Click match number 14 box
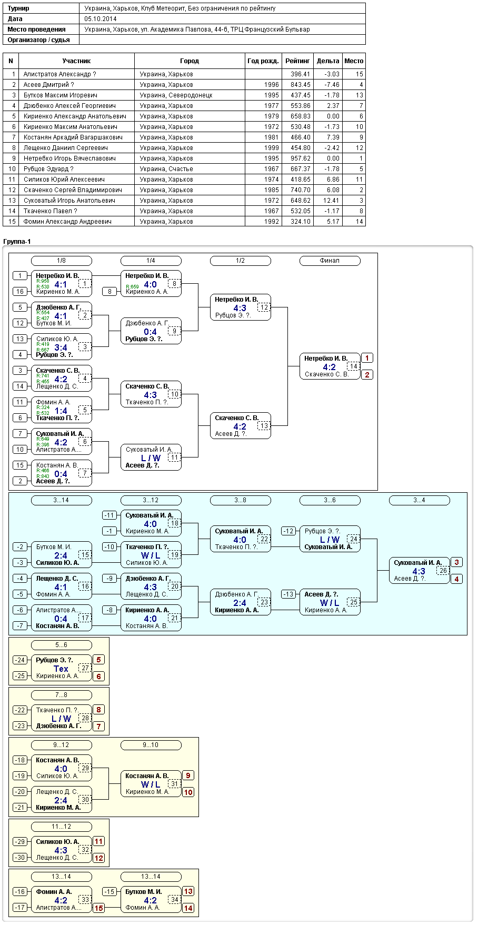The width and height of the screenshot is (478, 925). pyautogui.click(x=354, y=366)
